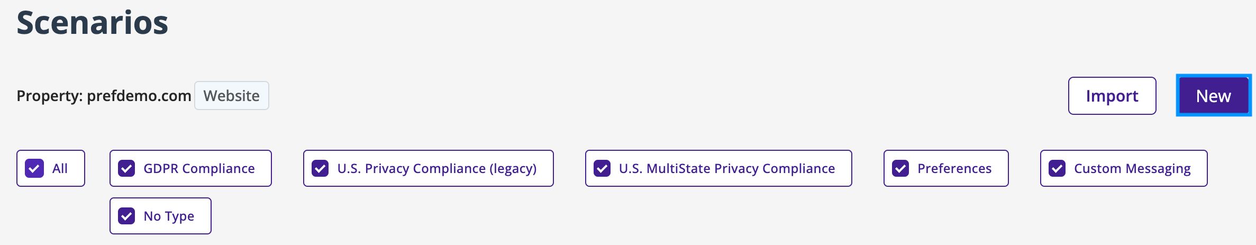Select the Website property type tag

coord(231,96)
